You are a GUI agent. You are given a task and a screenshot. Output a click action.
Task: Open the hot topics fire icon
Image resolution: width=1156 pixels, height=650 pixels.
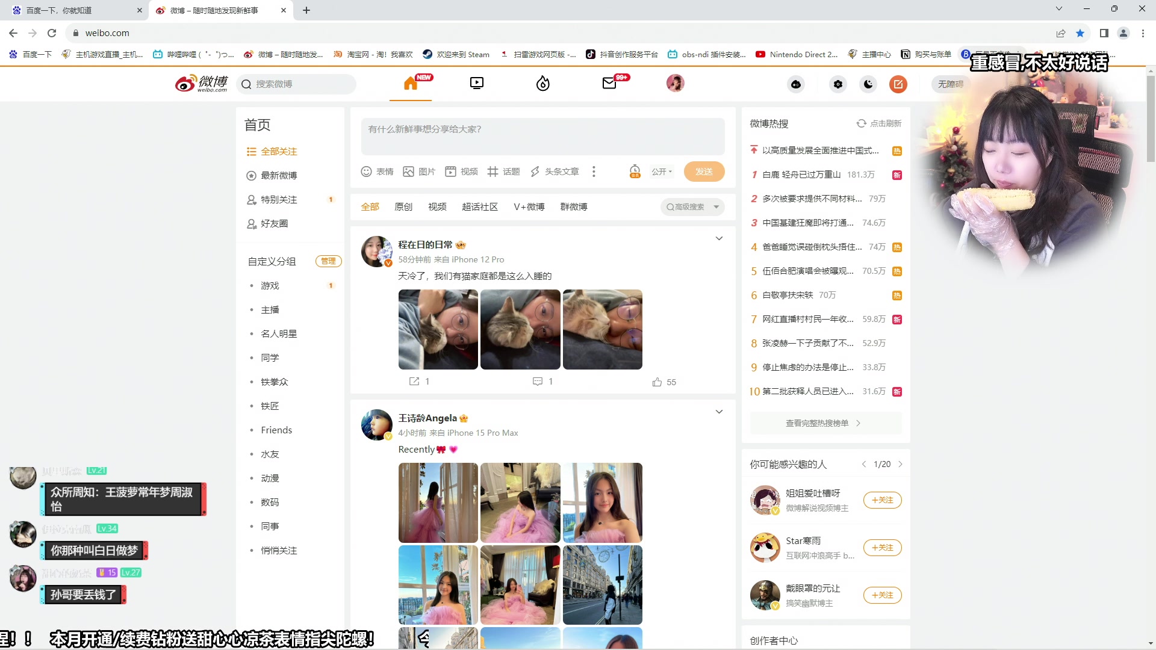coord(542,83)
